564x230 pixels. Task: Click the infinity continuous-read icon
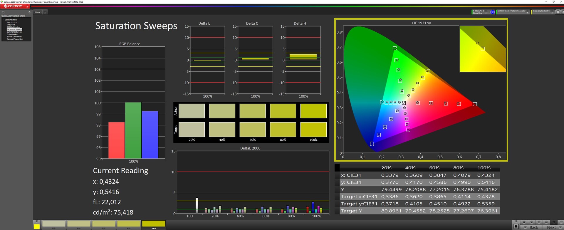point(546,222)
